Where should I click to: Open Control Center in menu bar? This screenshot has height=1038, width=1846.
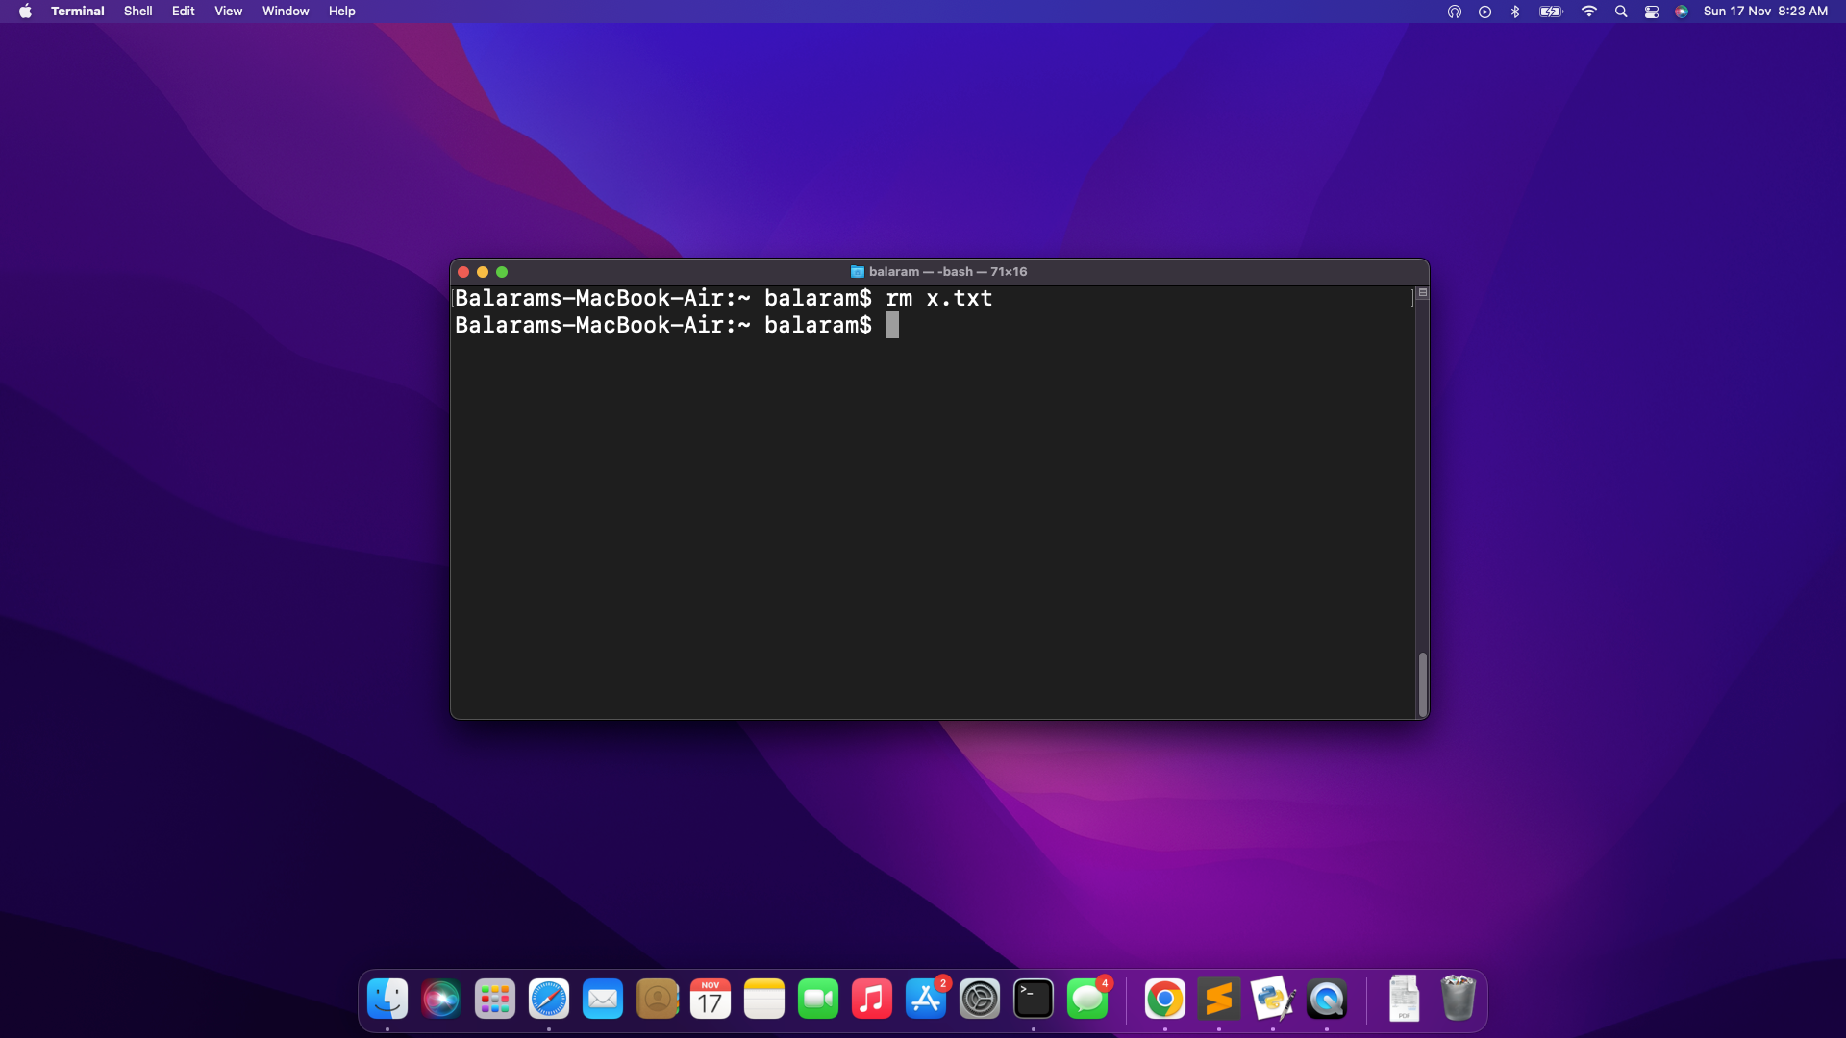coord(1652,12)
